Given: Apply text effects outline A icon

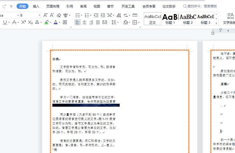Looking at the screenshot, I should (37, 22).
